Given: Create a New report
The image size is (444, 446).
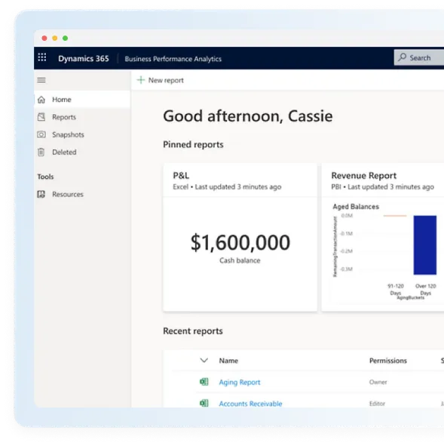Looking at the screenshot, I should [161, 80].
